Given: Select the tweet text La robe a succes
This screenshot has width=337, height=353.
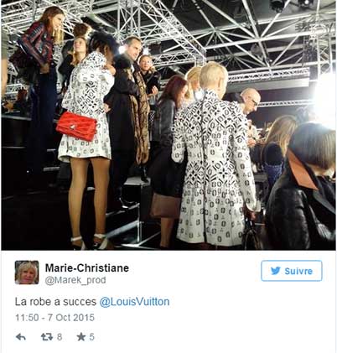Looking at the screenshot, I should pyautogui.click(x=55, y=302).
